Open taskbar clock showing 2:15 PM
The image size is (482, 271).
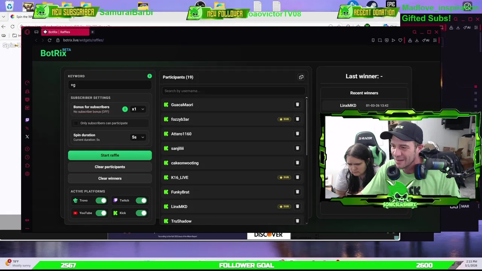[x=471, y=263]
